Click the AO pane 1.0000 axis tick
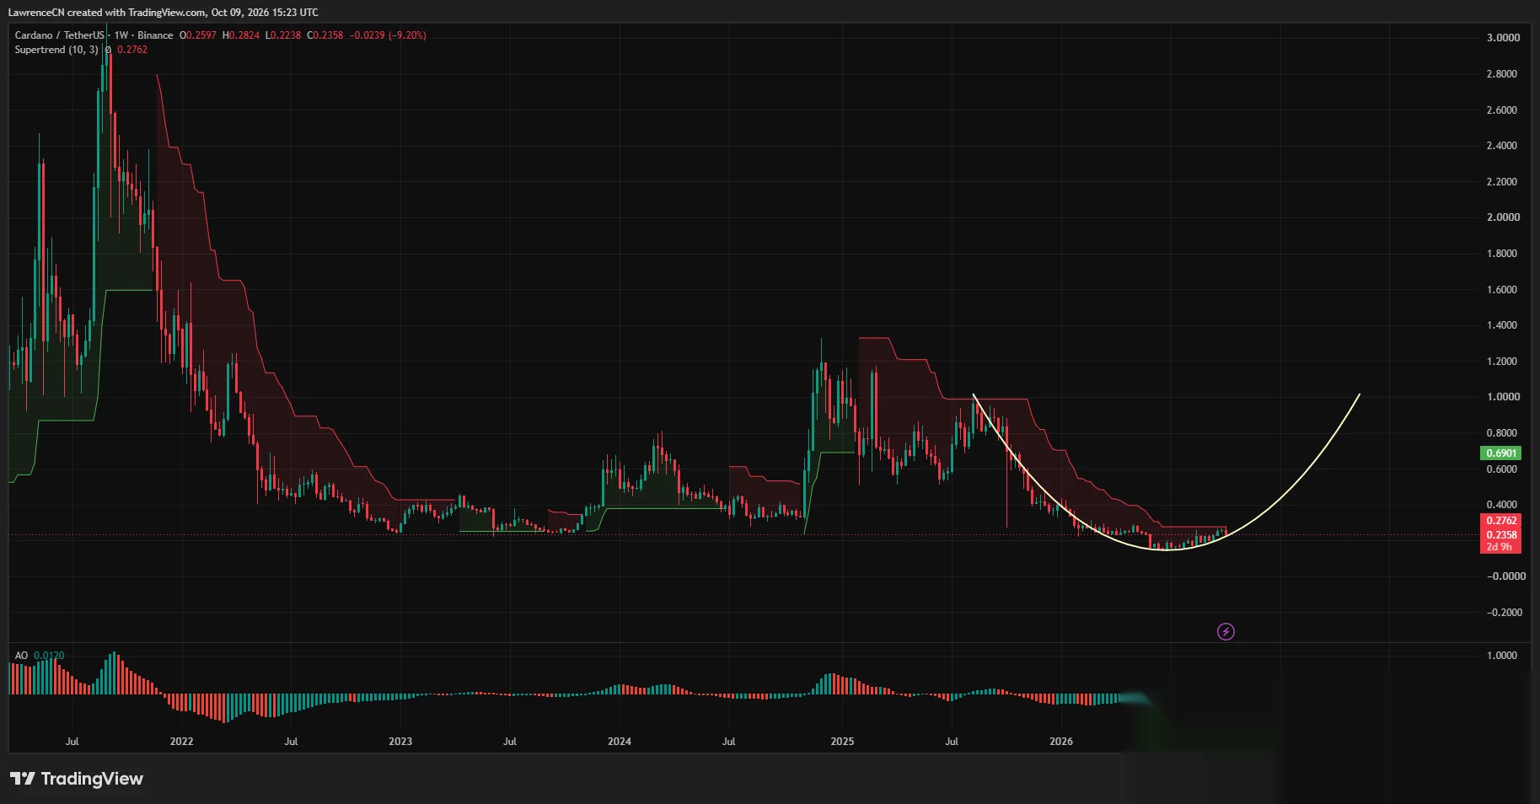Image resolution: width=1540 pixels, height=804 pixels. coord(1502,656)
